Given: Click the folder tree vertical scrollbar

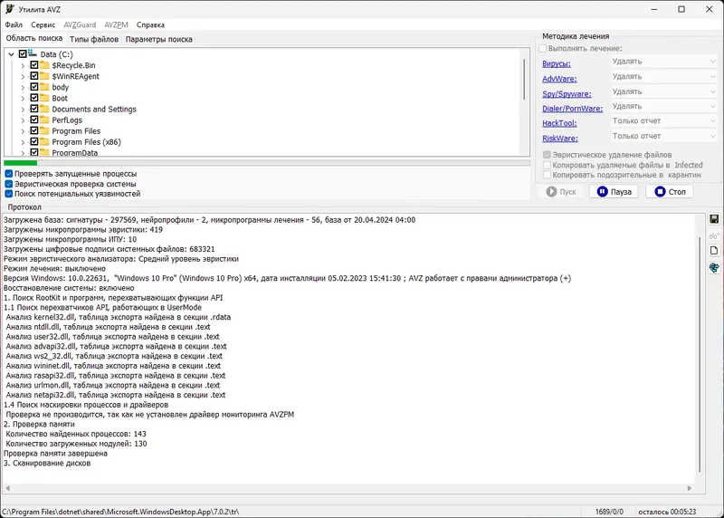Looking at the screenshot, I should [x=524, y=79].
